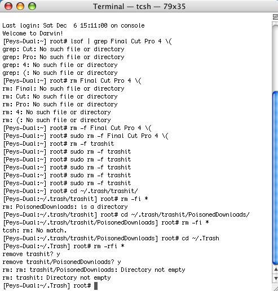Image resolution: width=278 pixels, height=291 pixels.
Task: Click 'rm: rm: trashit/PoisonedDownloads: Directory not empty'
Action: tap(94, 270)
